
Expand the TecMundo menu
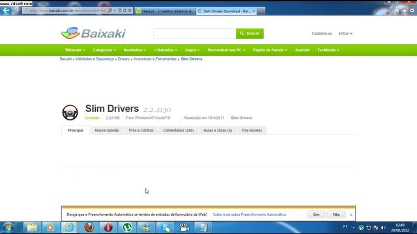pos(328,50)
